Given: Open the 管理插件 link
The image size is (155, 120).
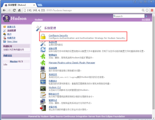Looking at the screenshot, I should (53, 55).
